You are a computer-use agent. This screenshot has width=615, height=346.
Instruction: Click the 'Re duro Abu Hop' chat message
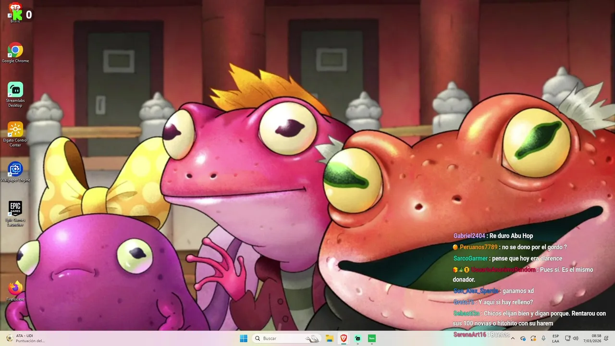[x=511, y=236]
